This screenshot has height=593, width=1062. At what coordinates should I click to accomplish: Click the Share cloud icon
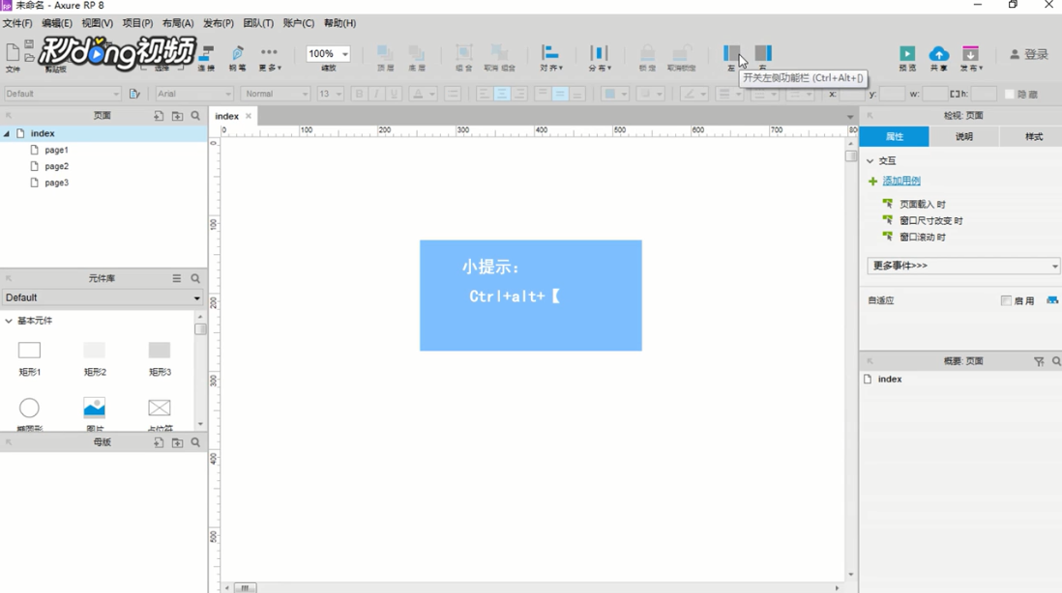(x=939, y=53)
